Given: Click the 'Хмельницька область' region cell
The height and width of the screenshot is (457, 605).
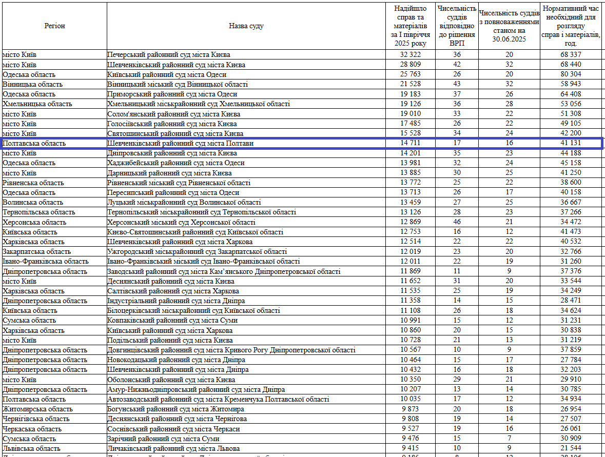Looking at the screenshot, I should tap(54, 104).
